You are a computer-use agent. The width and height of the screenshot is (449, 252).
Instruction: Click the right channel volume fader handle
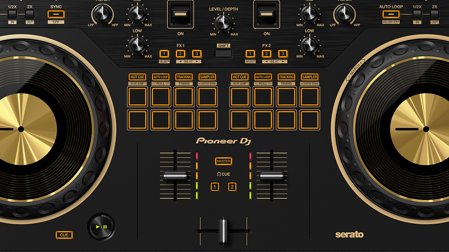click(x=272, y=176)
